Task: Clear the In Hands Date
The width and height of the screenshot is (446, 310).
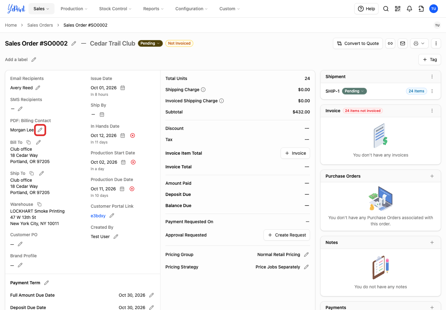Action: tap(133, 135)
